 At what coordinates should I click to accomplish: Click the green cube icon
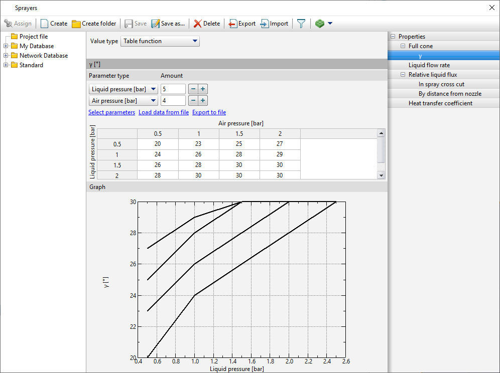(319, 24)
